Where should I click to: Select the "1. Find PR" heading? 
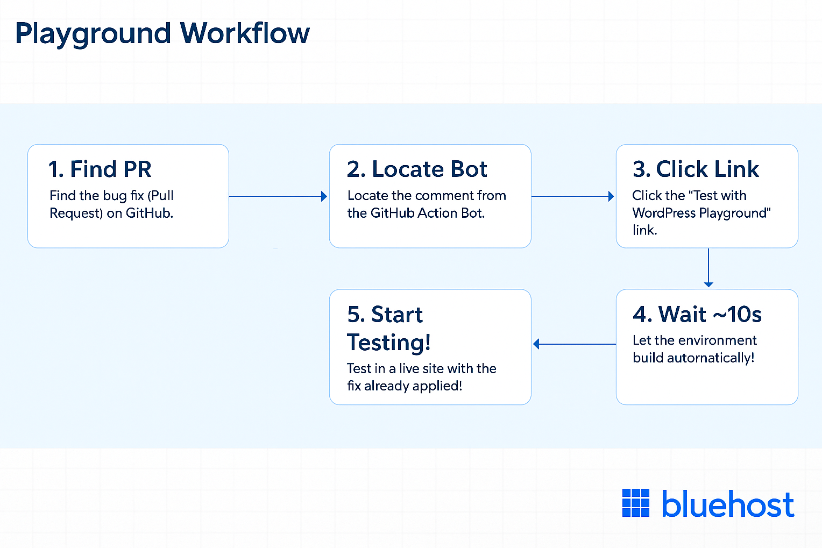[x=100, y=169]
